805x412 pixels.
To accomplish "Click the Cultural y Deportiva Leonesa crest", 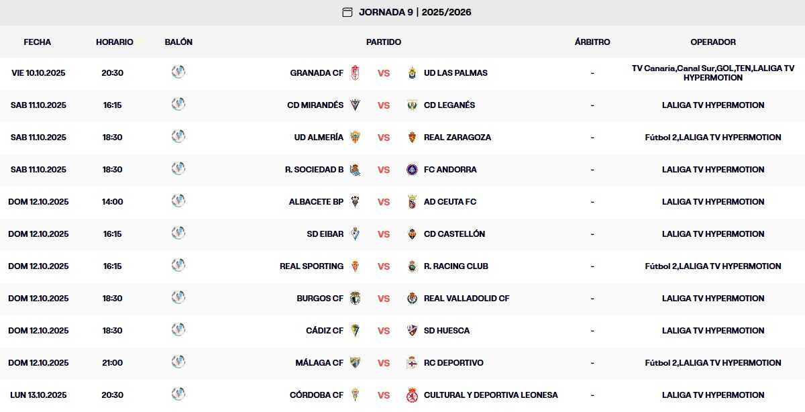I will coord(412,395).
